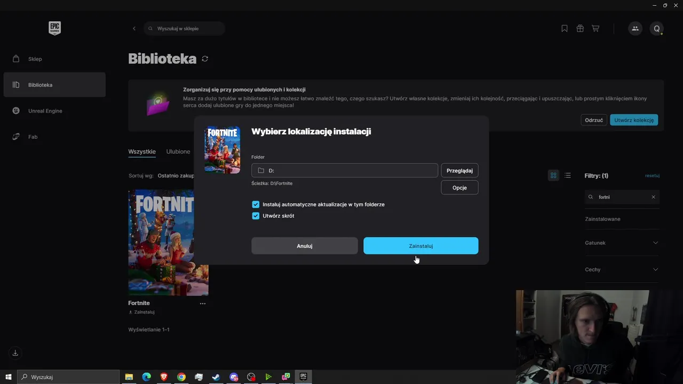This screenshot has height=384, width=683.
Task: Open install Opcje button
Action: (x=459, y=188)
